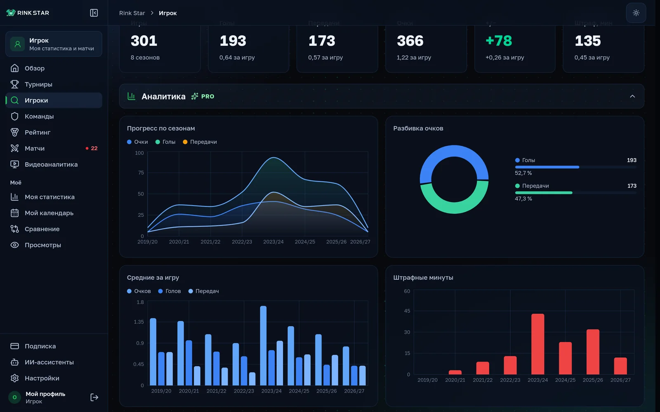This screenshot has height=412, width=660.
Task: Click the Просмотры eye icon
Action: [14, 245]
